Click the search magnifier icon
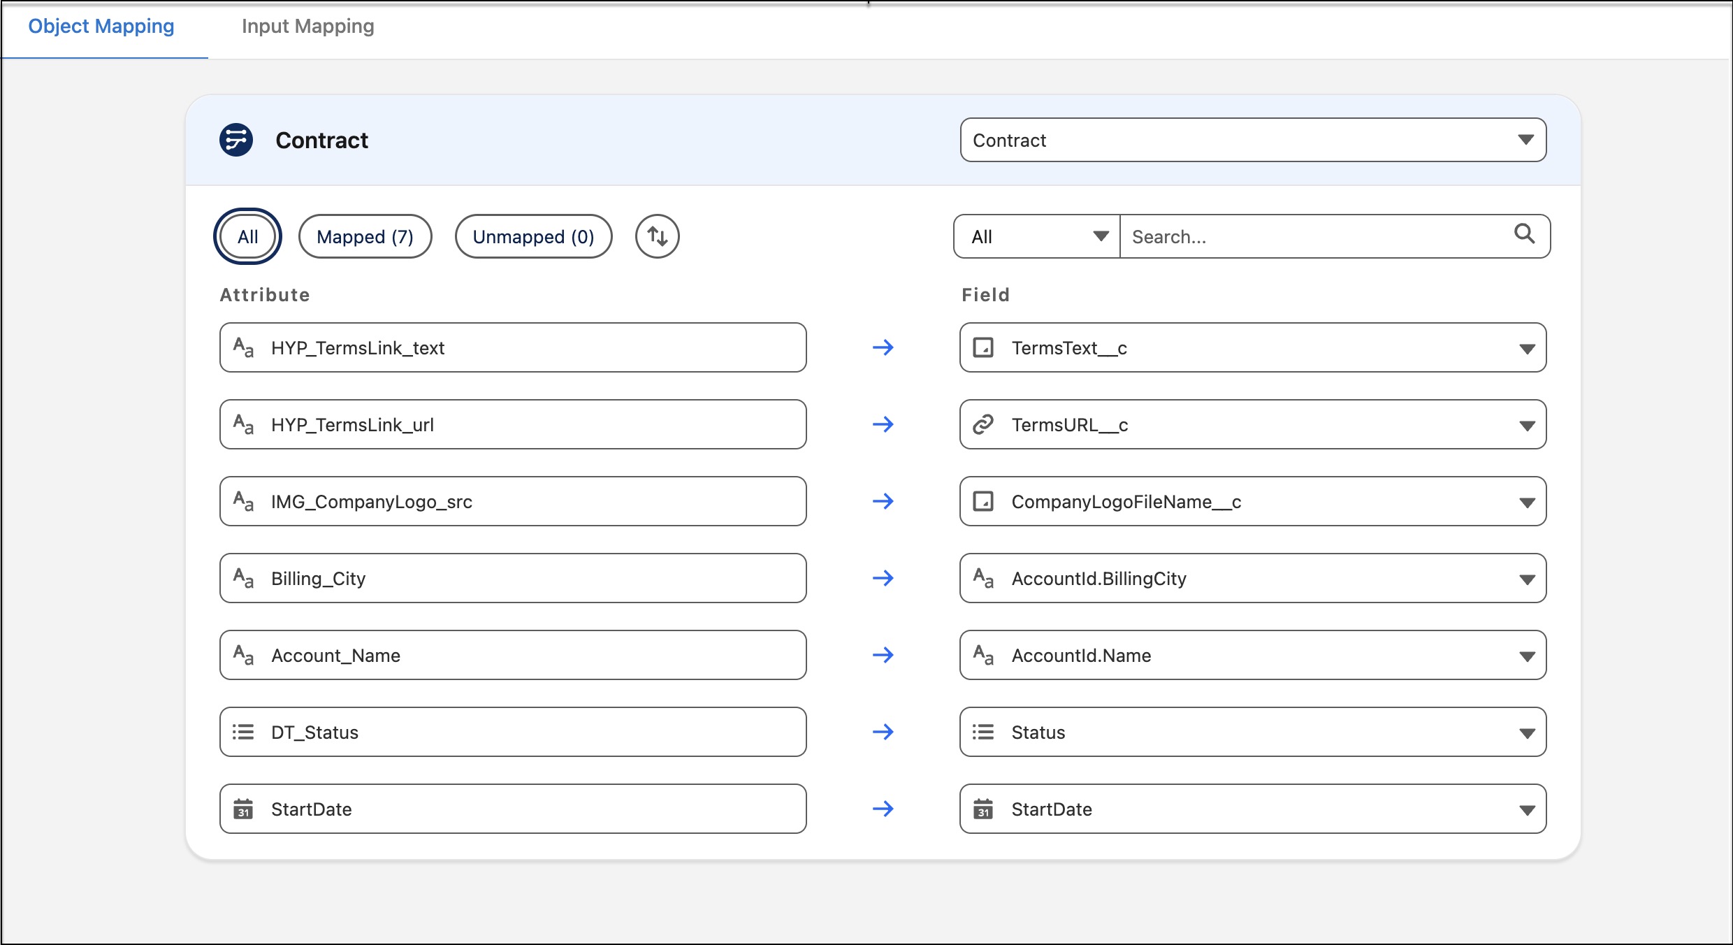Viewport: 1733px width, 945px height. point(1524,233)
